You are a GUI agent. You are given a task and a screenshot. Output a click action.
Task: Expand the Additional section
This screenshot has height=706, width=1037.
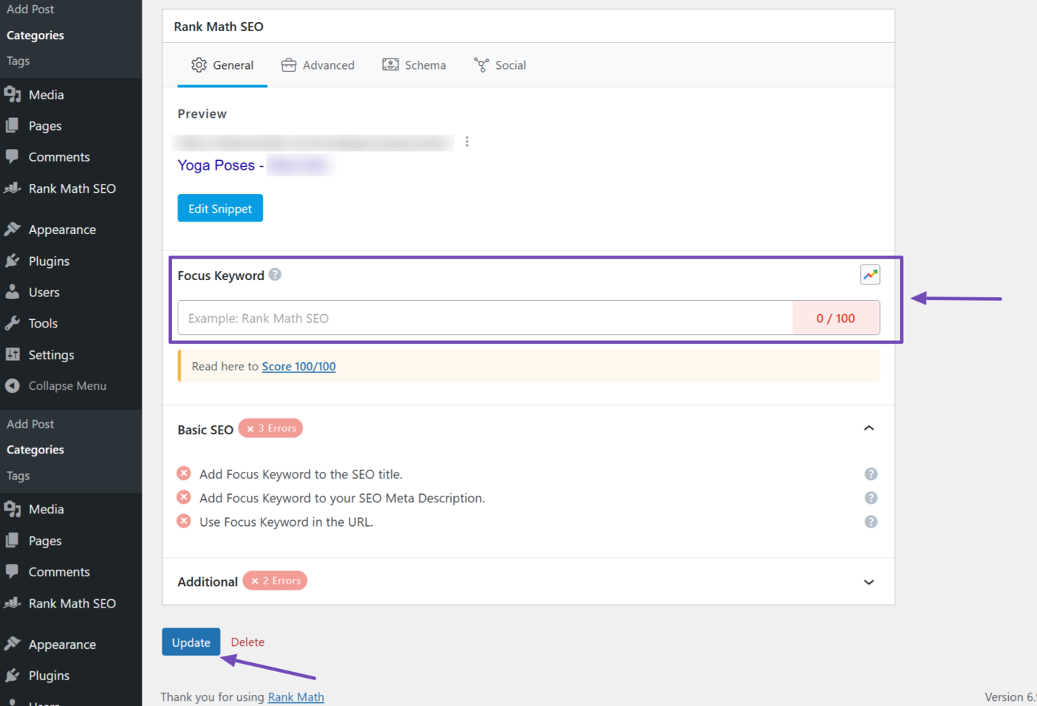pos(869,582)
